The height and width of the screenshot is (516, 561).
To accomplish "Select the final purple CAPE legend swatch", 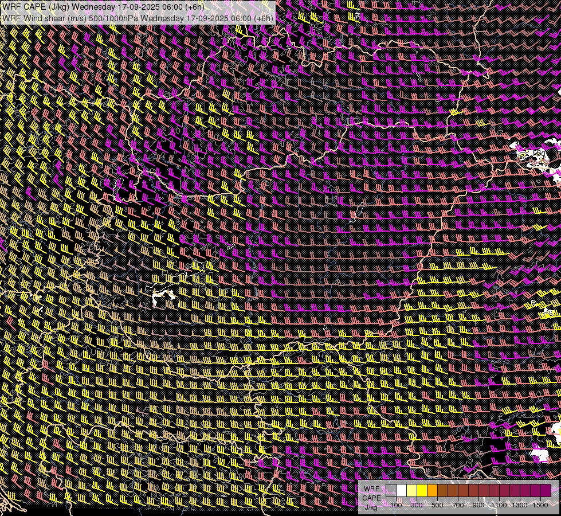I will [x=545, y=491].
